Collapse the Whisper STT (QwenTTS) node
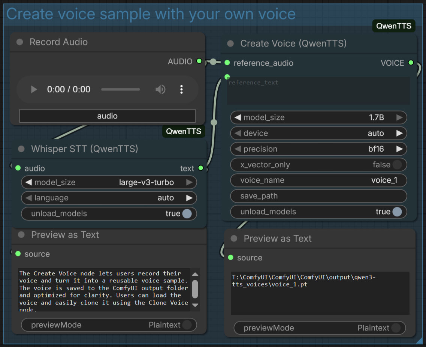The width and height of the screenshot is (426, 347). tap(21, 149)
